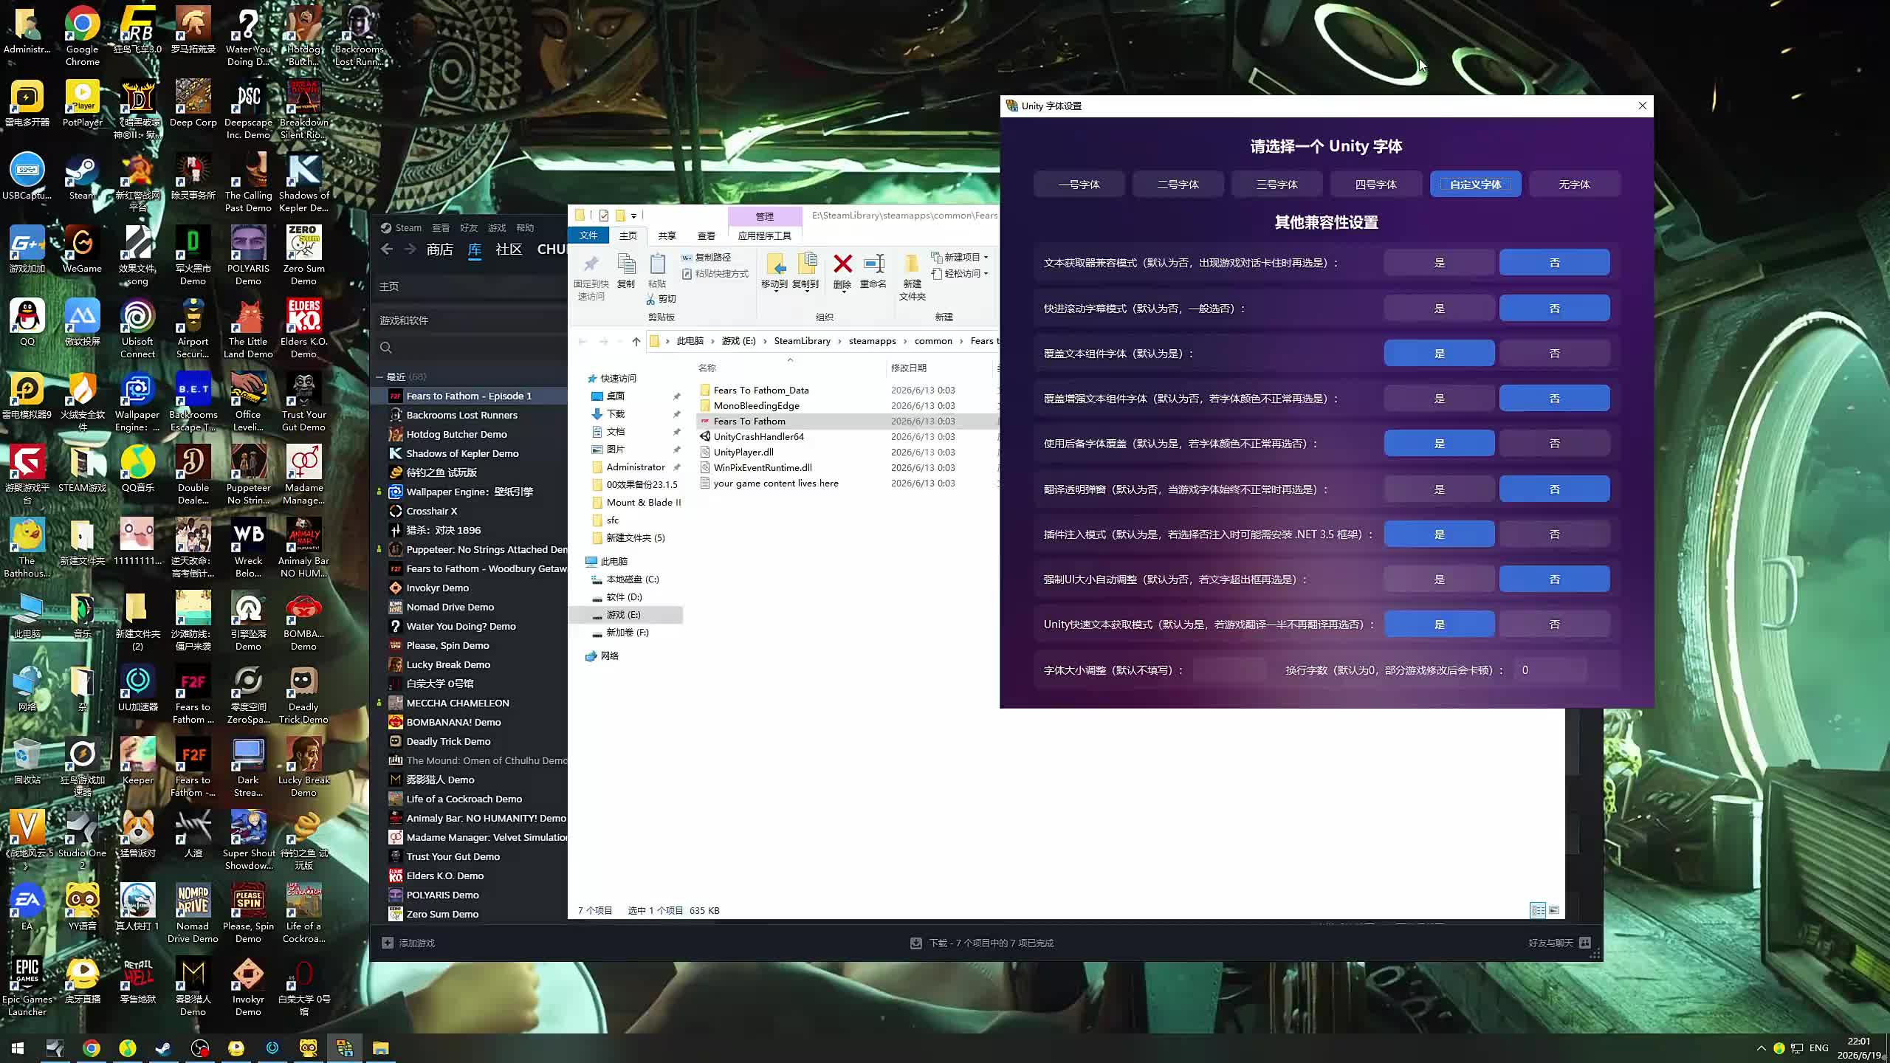The width and height of the screenshot is (1890, 1063).
Task: Set 文本获取器兼容模式 to 是
Action: (1439, 263)
